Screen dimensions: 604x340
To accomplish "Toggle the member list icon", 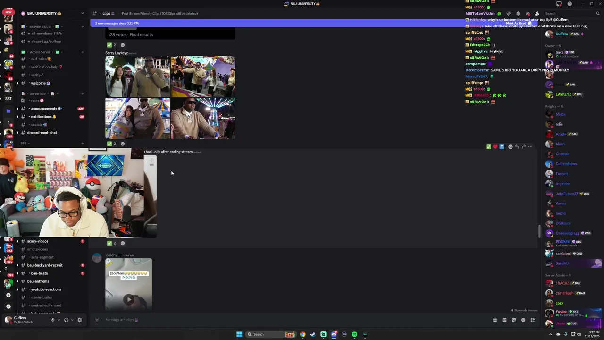I will pyautogui.click(x=537, y=14).
